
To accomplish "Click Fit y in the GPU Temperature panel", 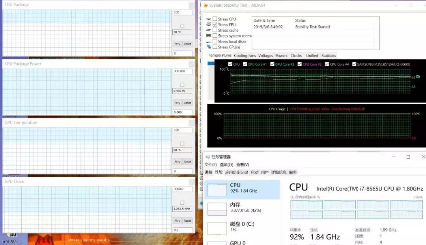I will coord(178,161).
